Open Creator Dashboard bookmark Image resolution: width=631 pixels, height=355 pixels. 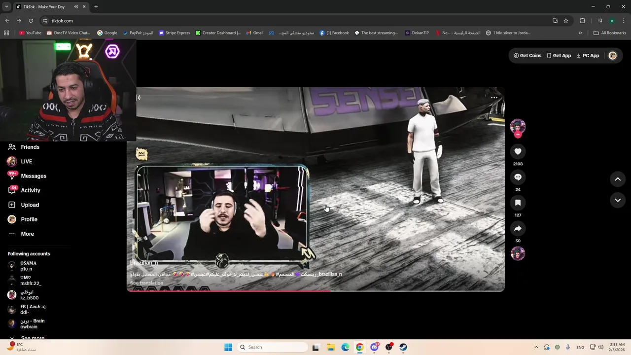[218, 33]
